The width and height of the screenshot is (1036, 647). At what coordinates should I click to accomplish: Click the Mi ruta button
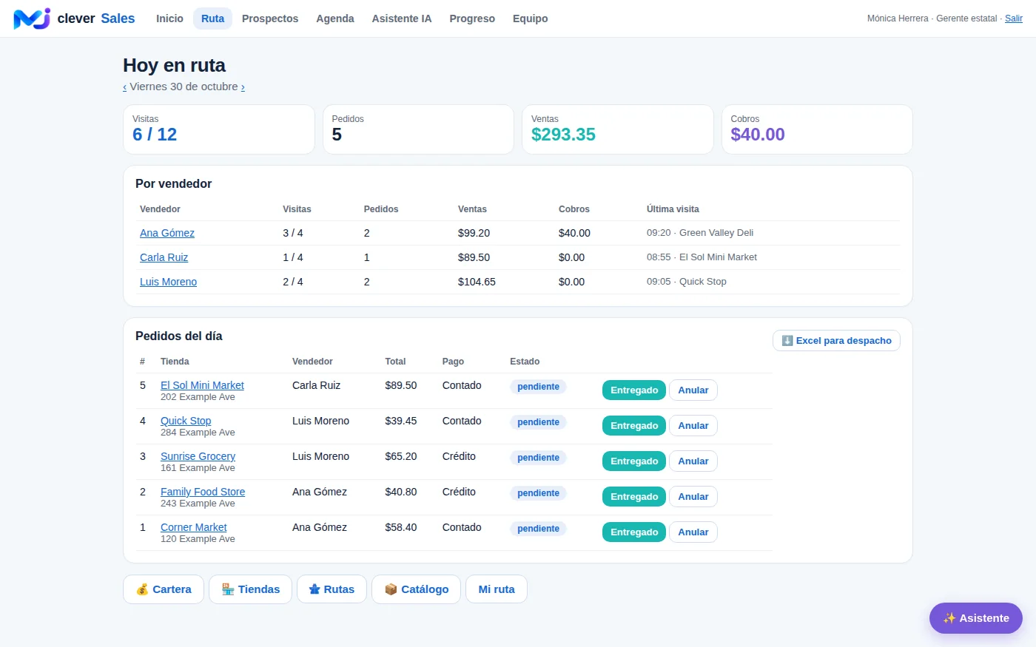coord(497,589)
